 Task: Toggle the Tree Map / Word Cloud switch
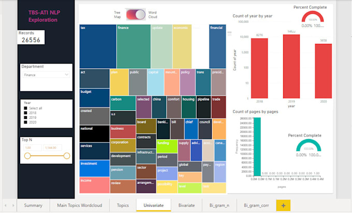point(136,14)
